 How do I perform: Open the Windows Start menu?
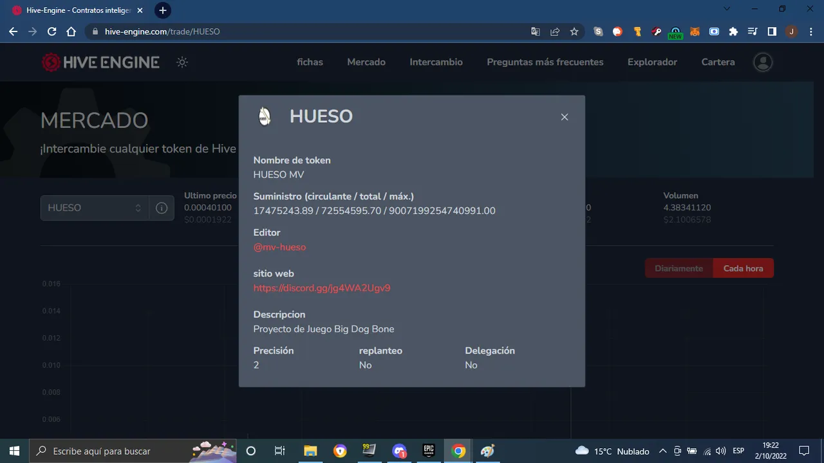(x=14, y=451)
